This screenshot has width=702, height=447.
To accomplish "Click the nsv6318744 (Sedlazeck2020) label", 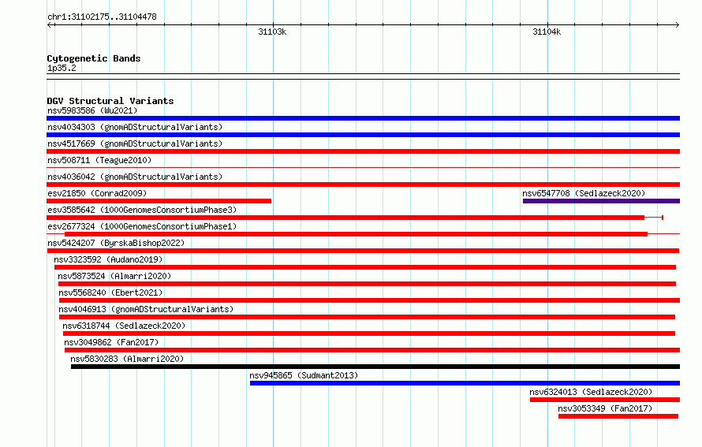I will click(124, 326).
